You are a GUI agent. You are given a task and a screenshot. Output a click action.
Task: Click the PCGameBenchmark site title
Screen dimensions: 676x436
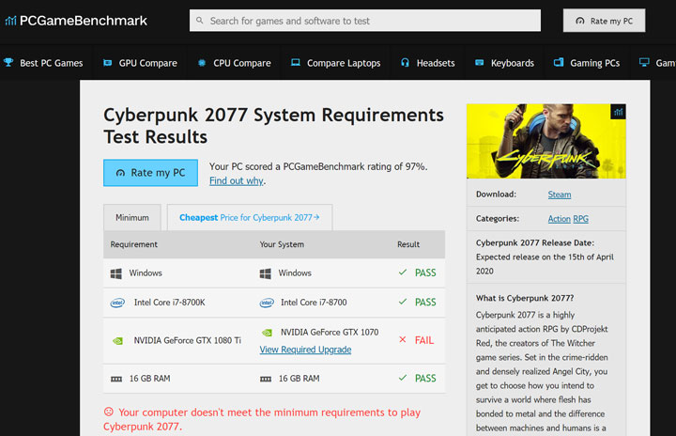tap(84, 21)
